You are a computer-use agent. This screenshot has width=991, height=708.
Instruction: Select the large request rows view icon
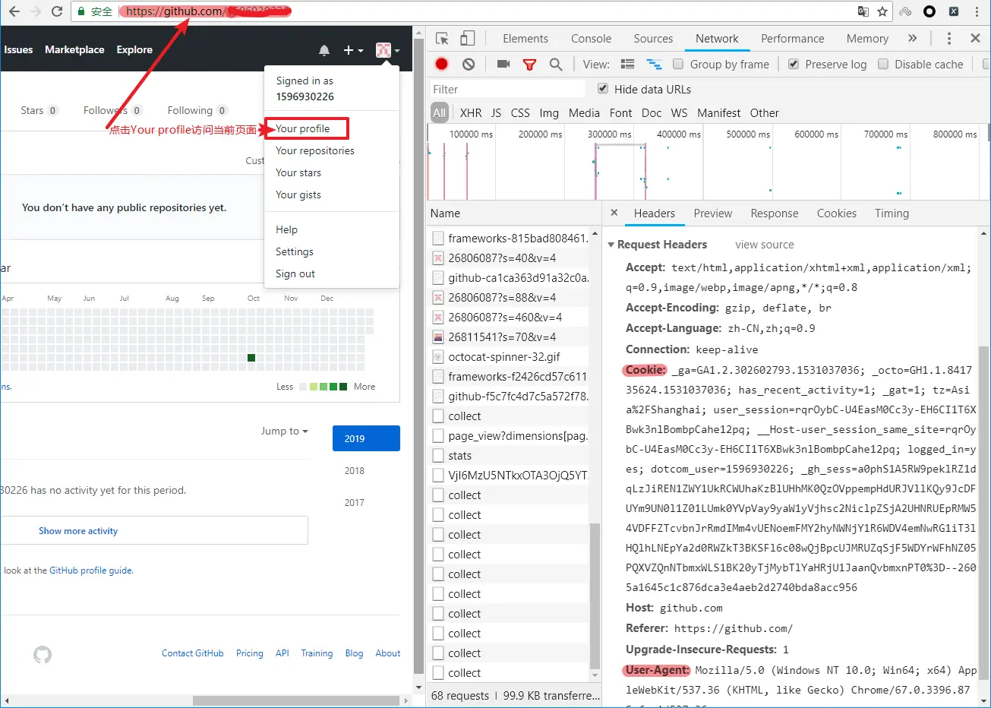[627, 65]
